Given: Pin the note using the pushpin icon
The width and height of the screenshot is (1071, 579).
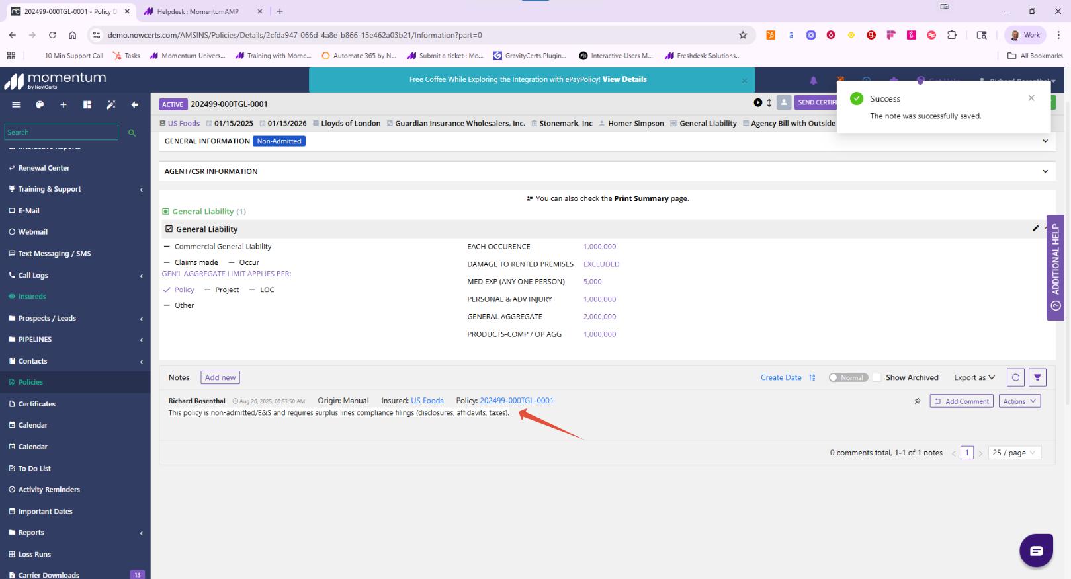Looking at the screenshot, I should (x=918, y=401).
